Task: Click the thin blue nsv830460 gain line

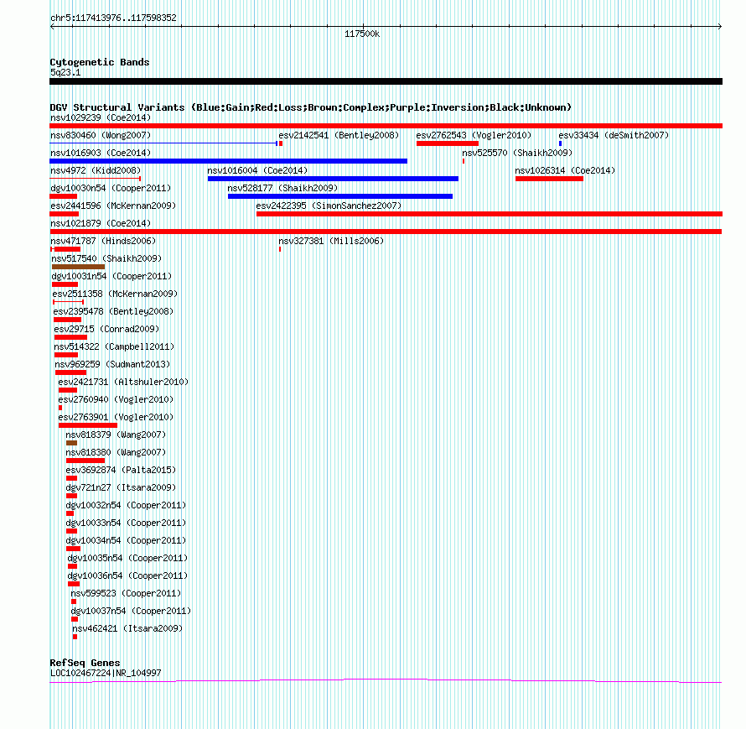Action: coord(163,143)
